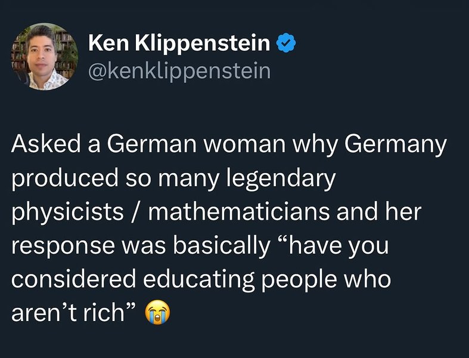Click the word "physicists" in the tweet
This screenshot has height=358, width=469.
coord(66,212)
